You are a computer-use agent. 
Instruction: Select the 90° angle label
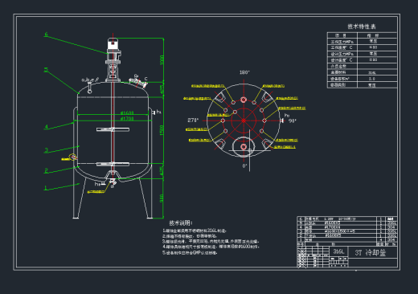tap(293, 120)
